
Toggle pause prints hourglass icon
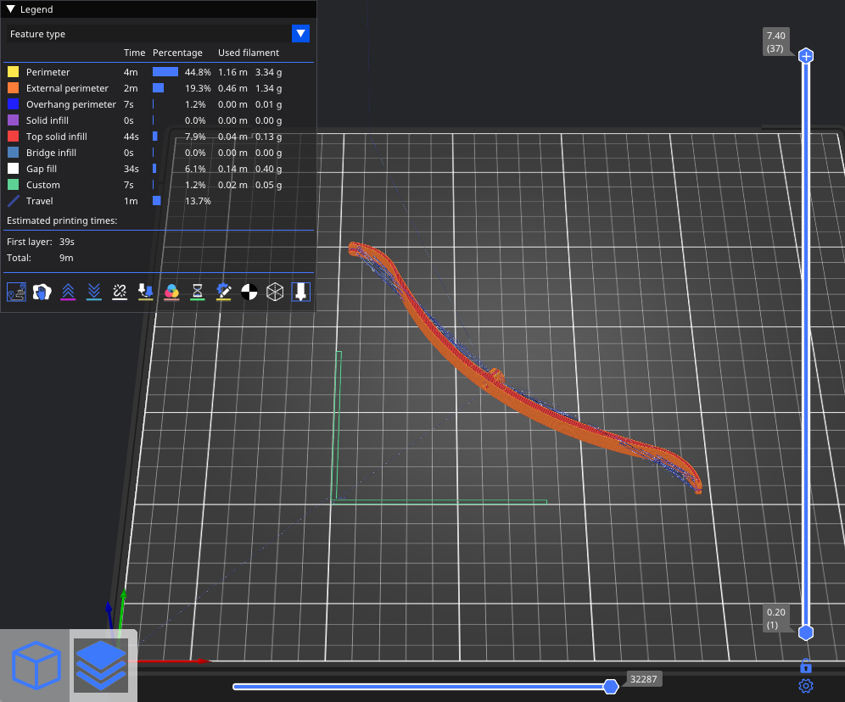197,292
